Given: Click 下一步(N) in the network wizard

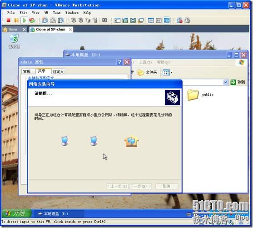Looking at the screenshot, I should click(x=140, y=186).
